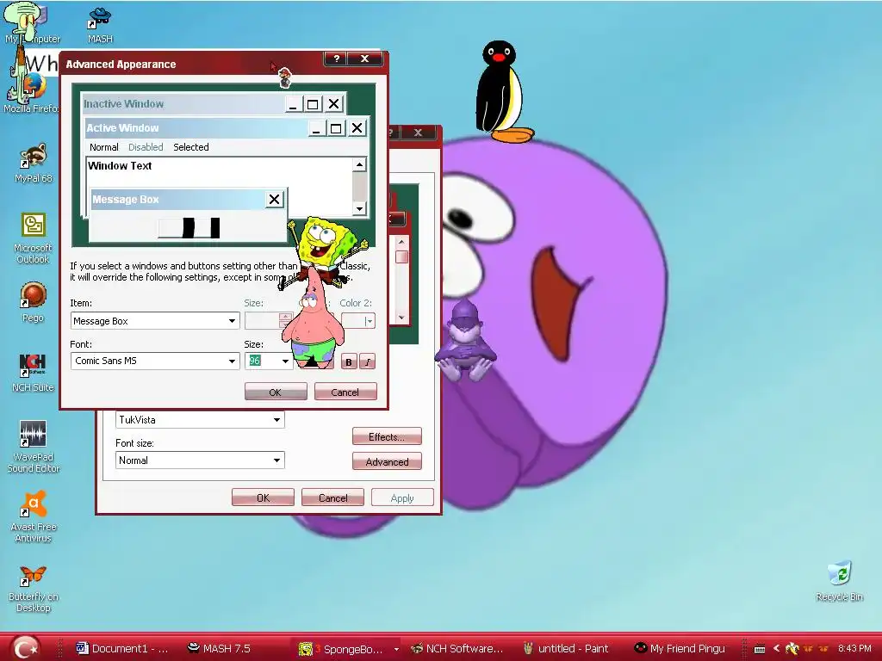The width and height of the screenshot is (882, 661).
Task: Click the OK button in the Message Box preview
Action: (x=189, y=228)
